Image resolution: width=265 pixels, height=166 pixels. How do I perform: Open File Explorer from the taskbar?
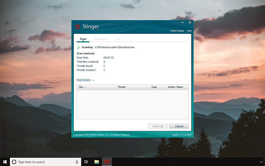point(97,162)
